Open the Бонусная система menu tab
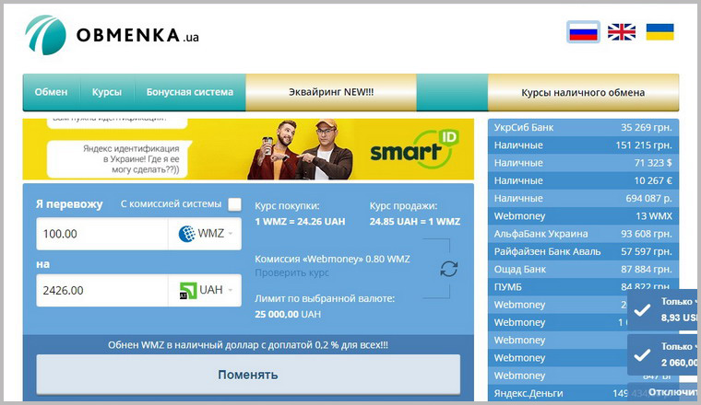This screenshot has height=405, width=701. (190, 92)
